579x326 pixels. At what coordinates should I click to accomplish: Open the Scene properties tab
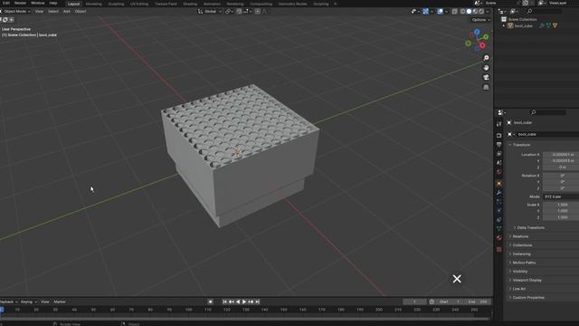(498, 163)
